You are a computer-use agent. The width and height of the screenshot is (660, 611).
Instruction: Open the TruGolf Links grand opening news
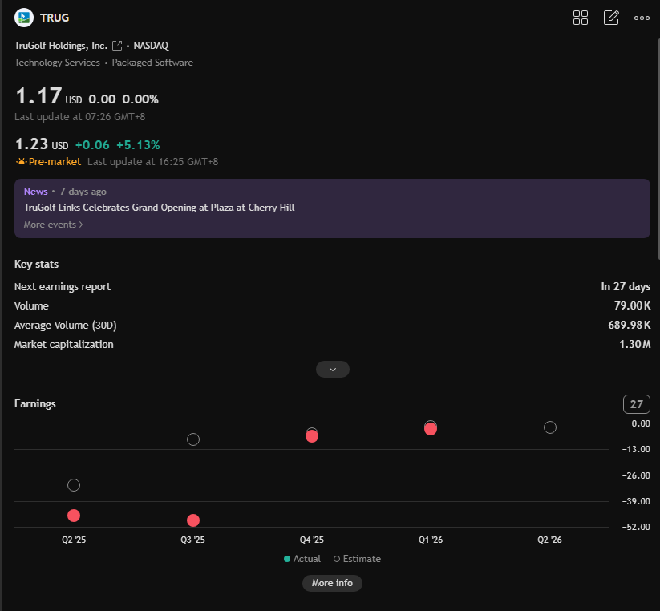(159, 208)
